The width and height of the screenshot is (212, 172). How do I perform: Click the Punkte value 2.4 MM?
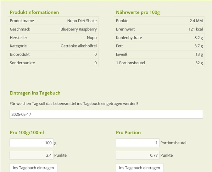(x=196, y=21)
